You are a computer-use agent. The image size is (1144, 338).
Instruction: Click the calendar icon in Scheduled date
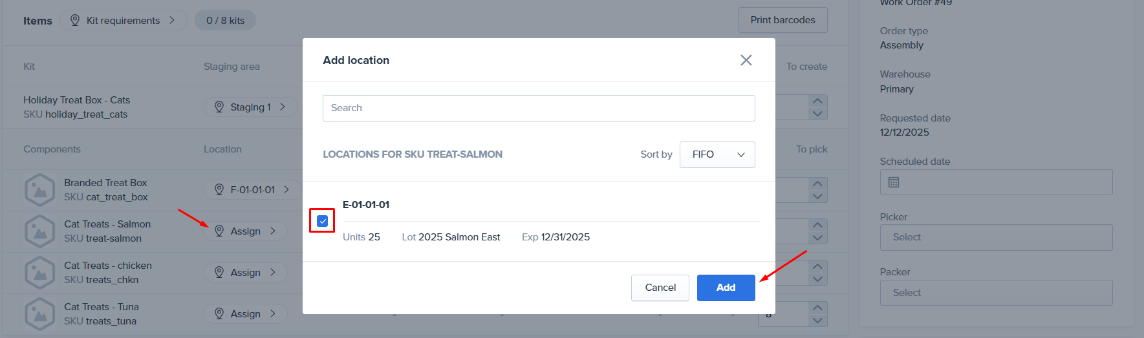coord(894,182)
